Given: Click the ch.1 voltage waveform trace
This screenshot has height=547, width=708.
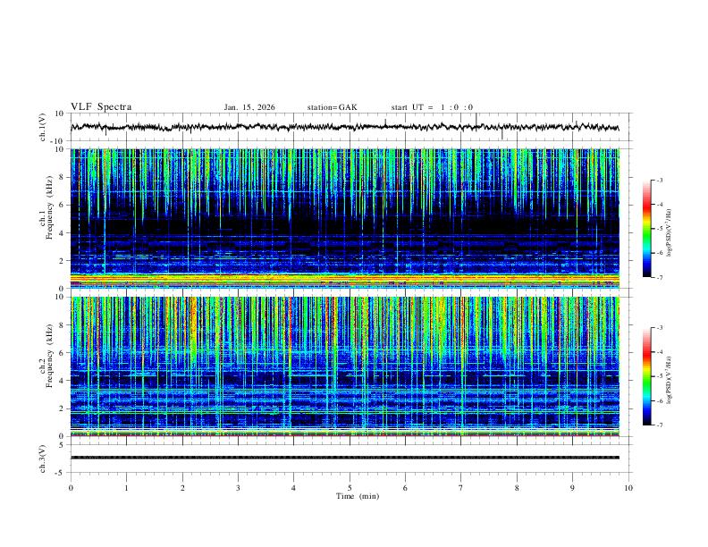Looking at the screenshot, I should (x=344, y=127).
